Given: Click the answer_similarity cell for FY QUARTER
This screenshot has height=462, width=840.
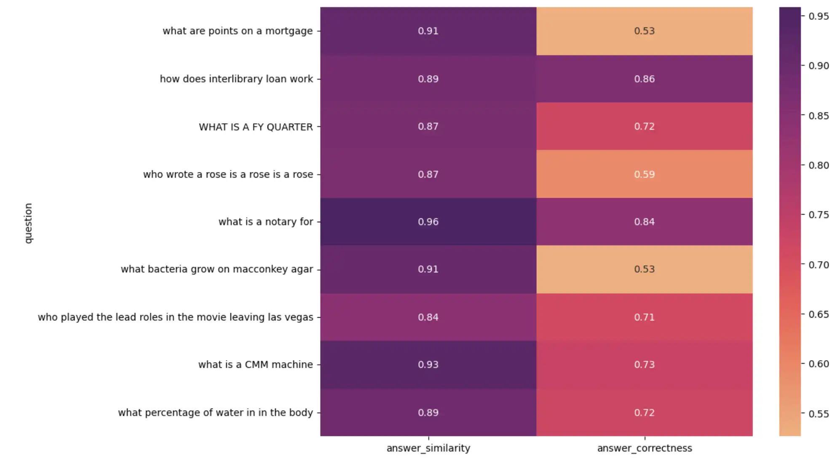Looking at the screenshot, I should click(428, 126).
